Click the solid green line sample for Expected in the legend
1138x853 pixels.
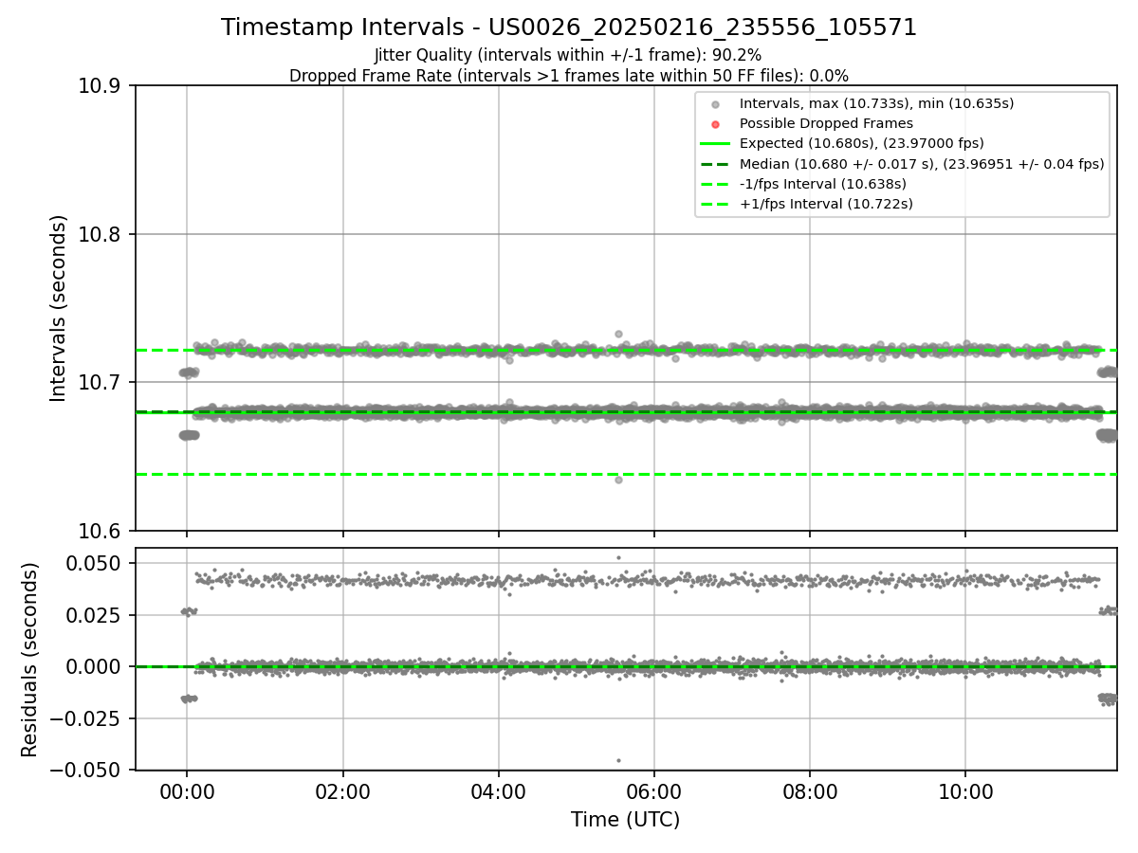coord(715,144)
